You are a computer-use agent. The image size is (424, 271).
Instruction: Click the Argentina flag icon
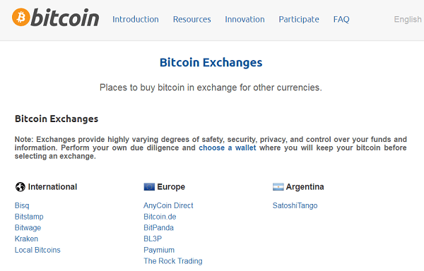(278, 187)
